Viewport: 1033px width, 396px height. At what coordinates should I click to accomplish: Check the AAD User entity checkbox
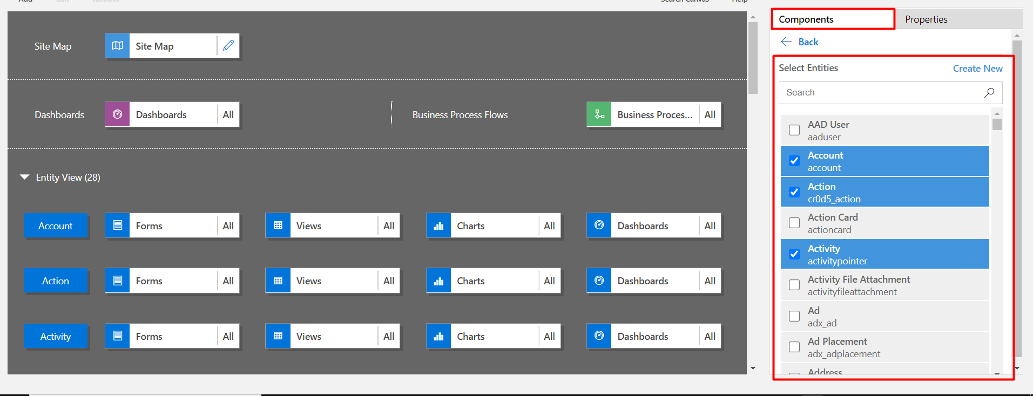click(794, 130)
